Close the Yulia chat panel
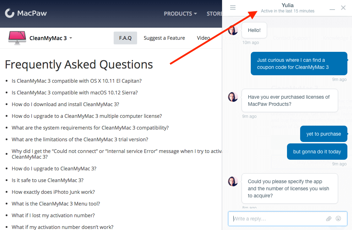The height and width of the screenshot is (230, 352). tap(343, 7)
